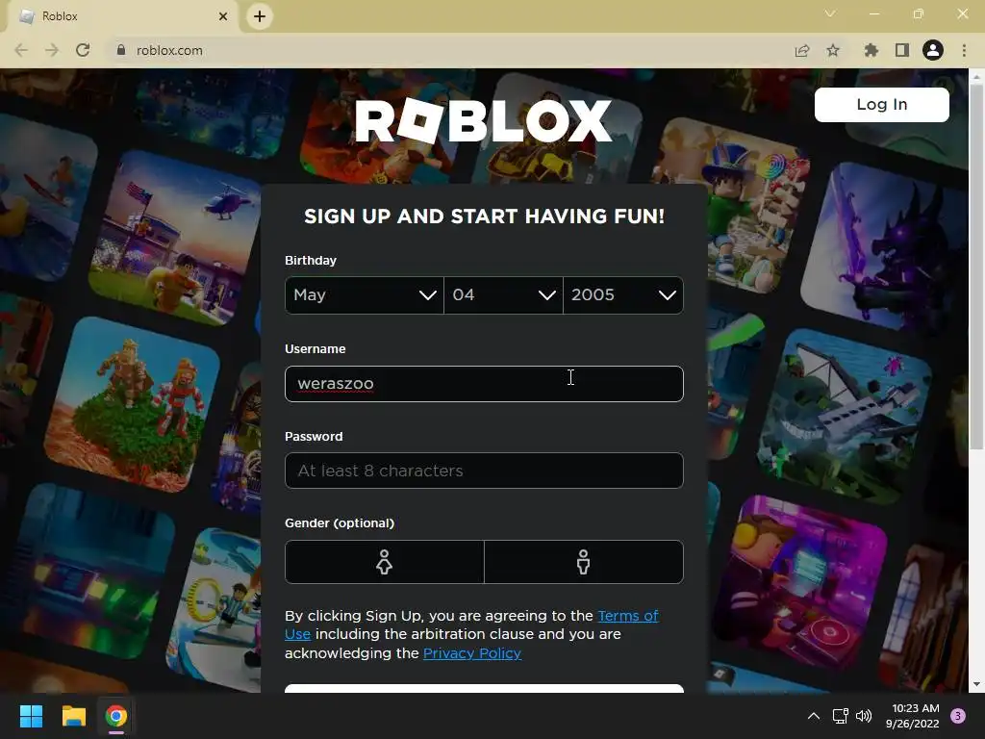Click the gold ring soccer player thumbnail
Screen dimensions: 985x739
[x=214, y=609]
